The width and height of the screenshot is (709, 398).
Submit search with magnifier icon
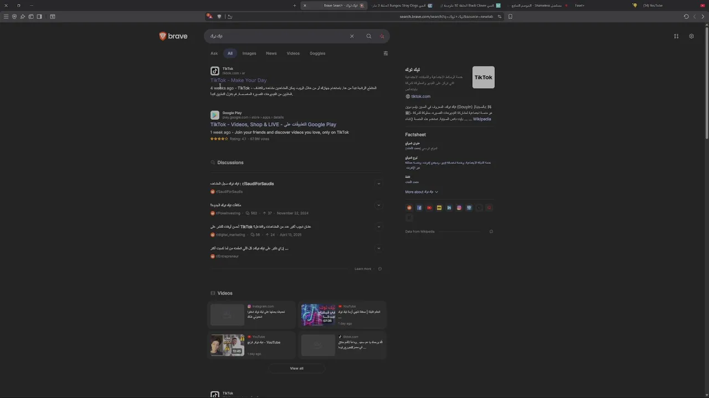tap(368, 36)
